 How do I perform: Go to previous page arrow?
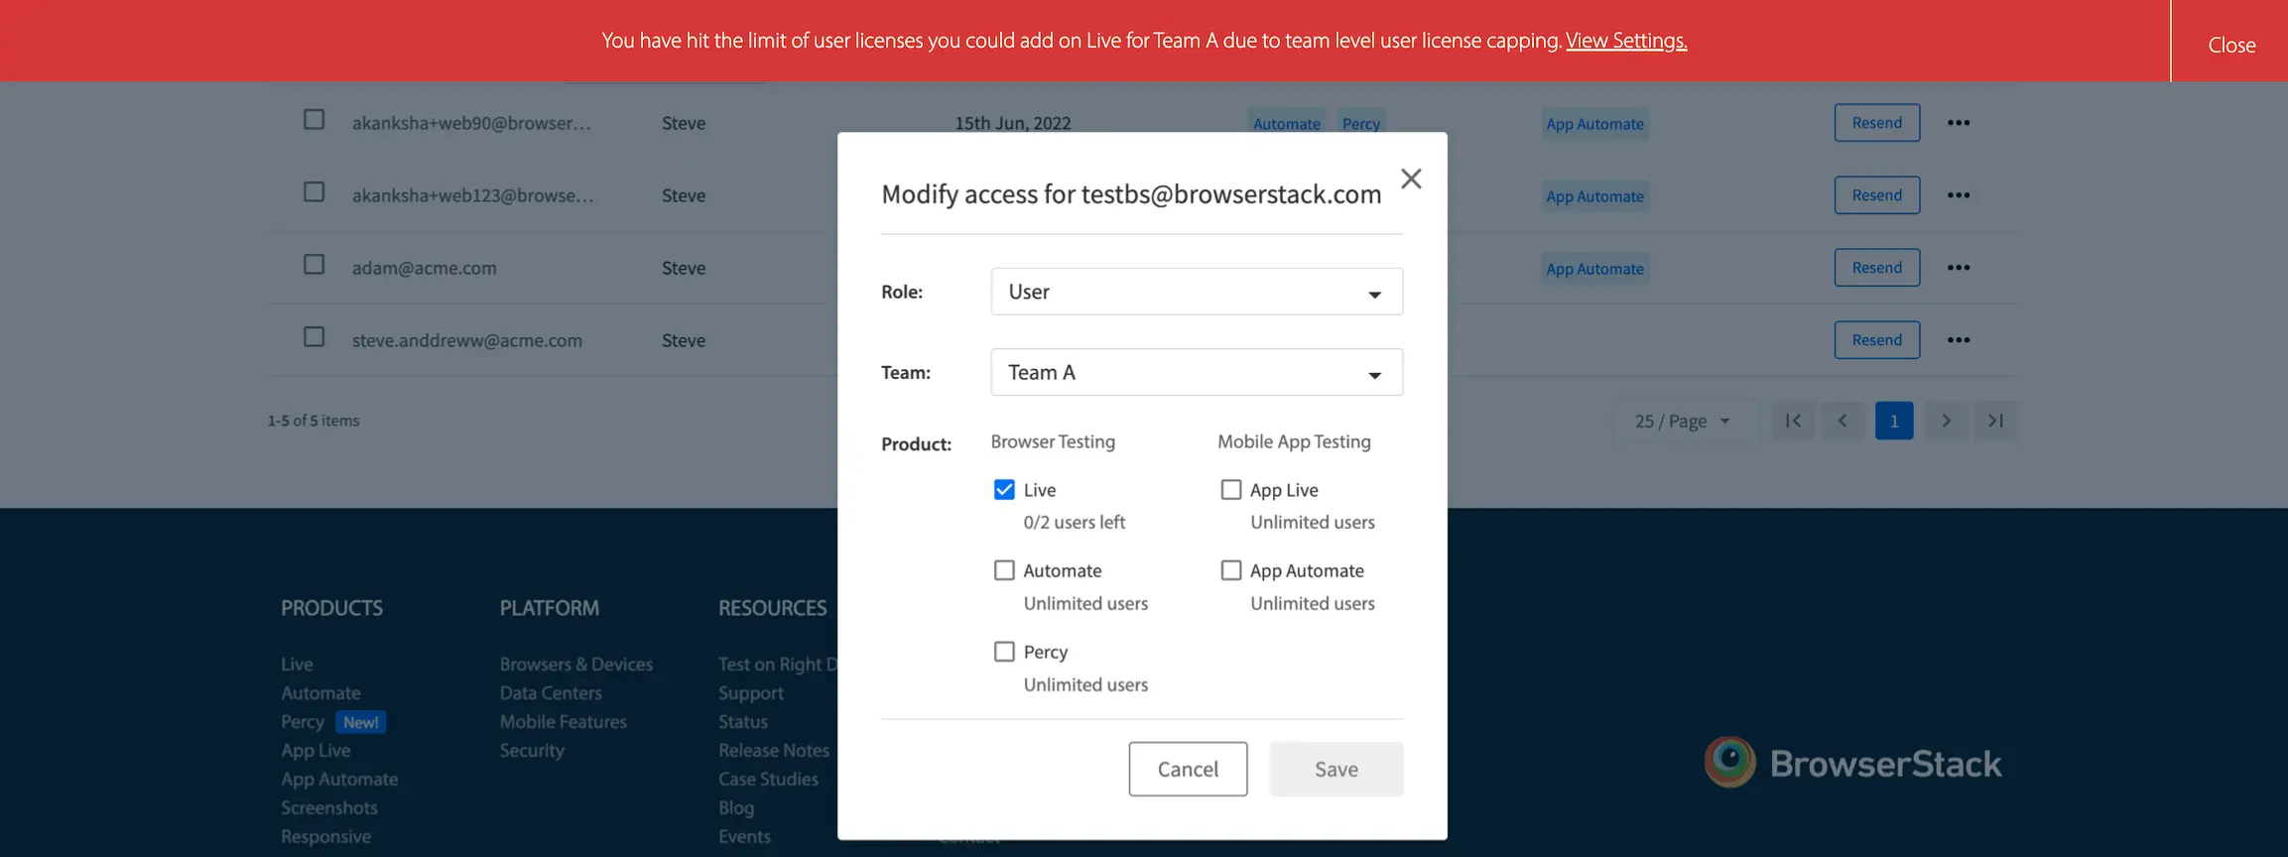(x=1843, y=421)
